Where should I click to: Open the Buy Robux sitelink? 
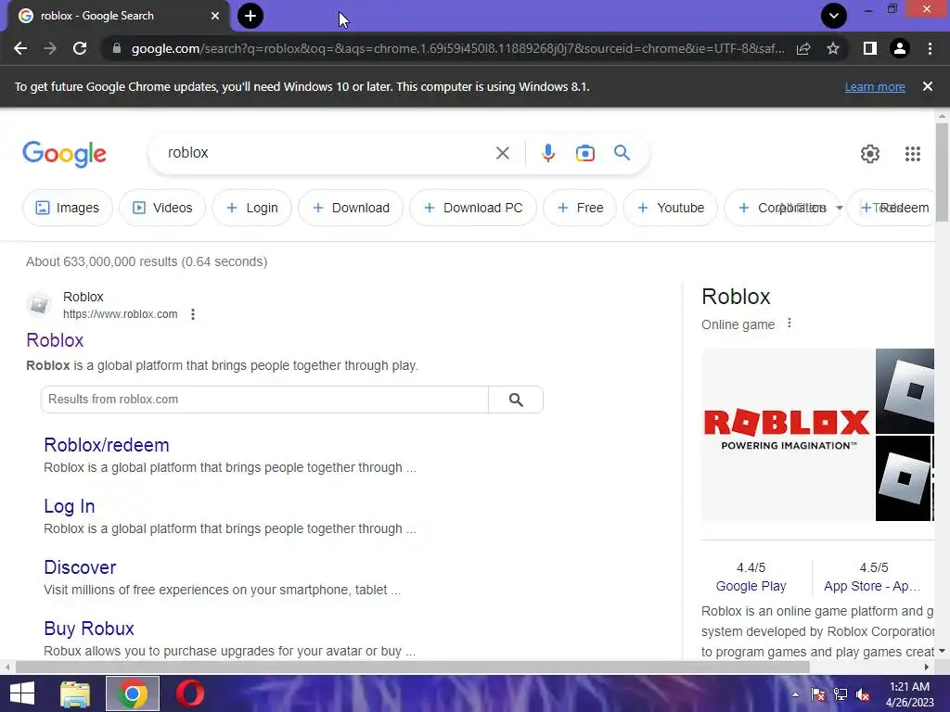click(89, 629)
